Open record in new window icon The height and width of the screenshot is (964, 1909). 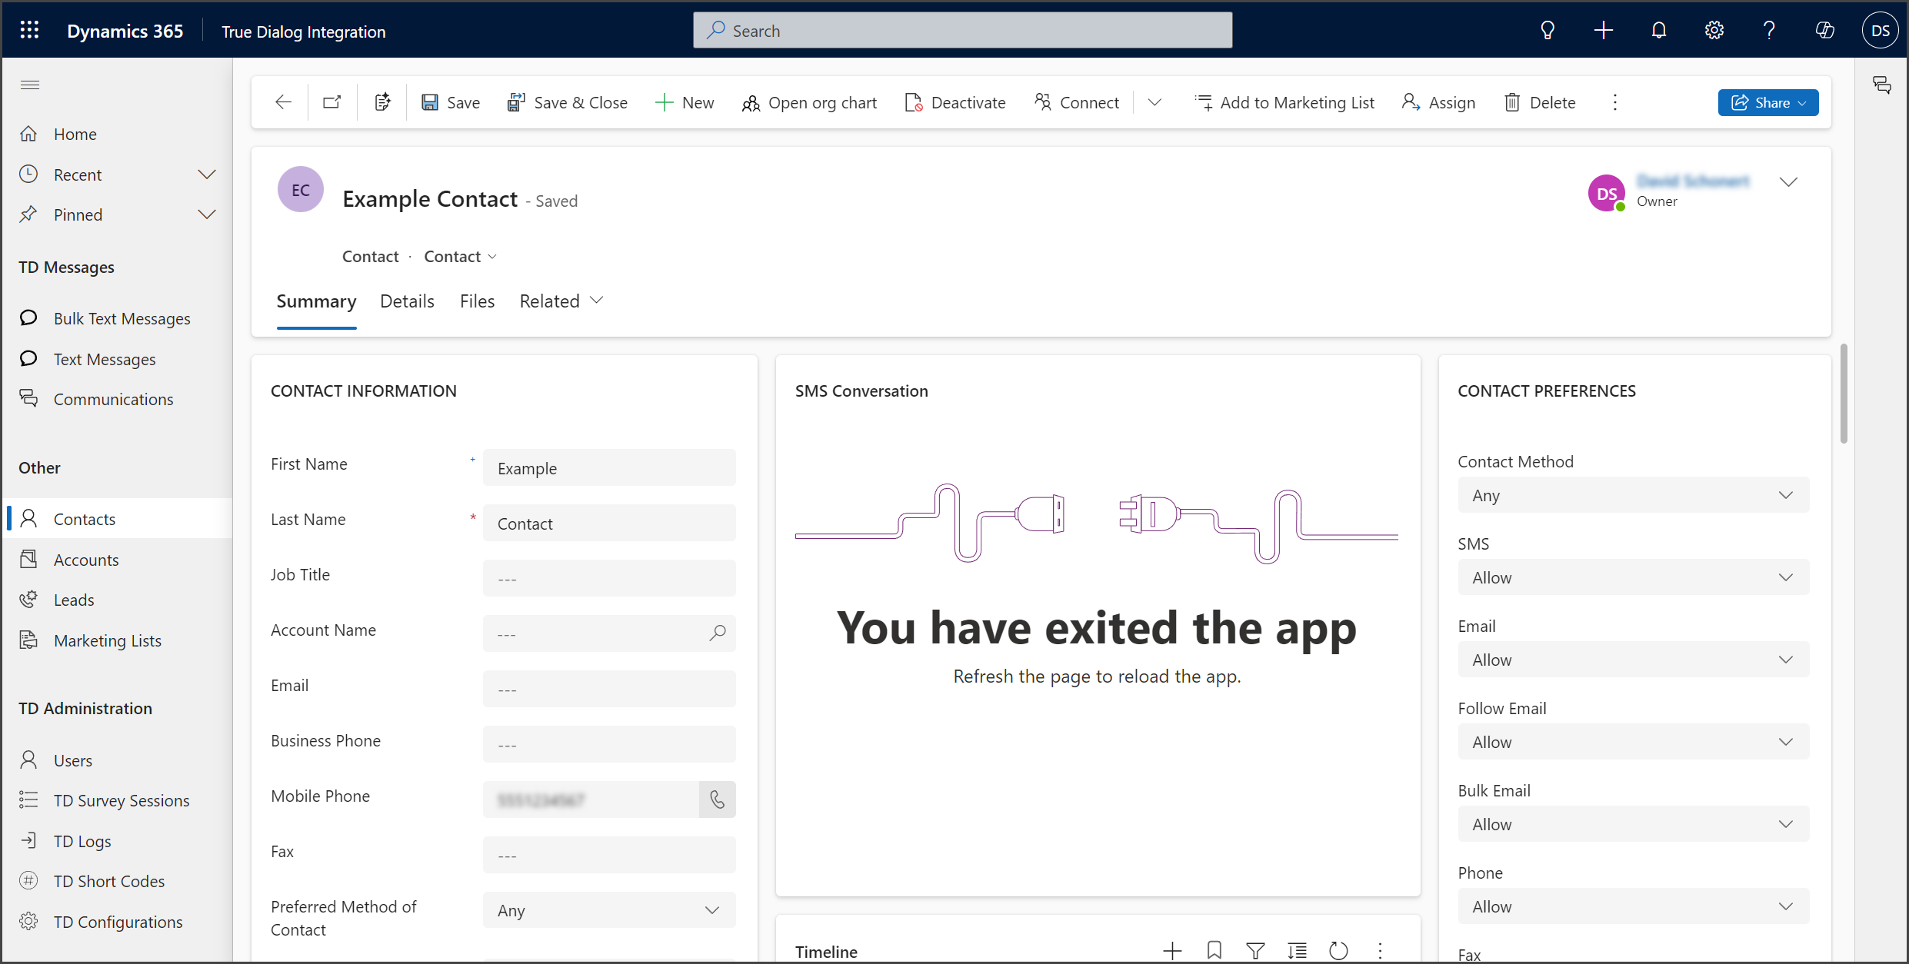332,102
